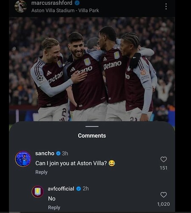This screenshot has width=191, height=213.
Task: Tap marcusrashford's profile picture
Action: [20, 6]
